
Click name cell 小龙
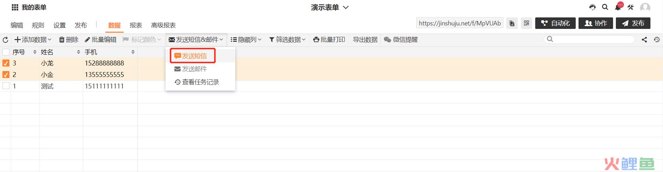coord(61,63)
